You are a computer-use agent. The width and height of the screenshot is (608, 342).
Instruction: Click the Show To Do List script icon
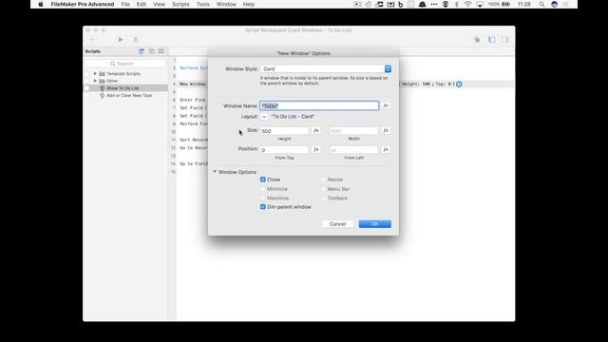[x=103, y=88]
